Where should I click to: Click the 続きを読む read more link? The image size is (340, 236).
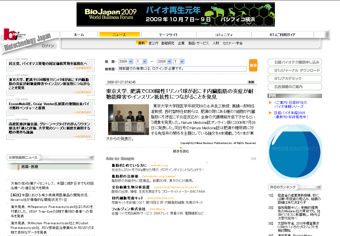[x=181, y=151]
